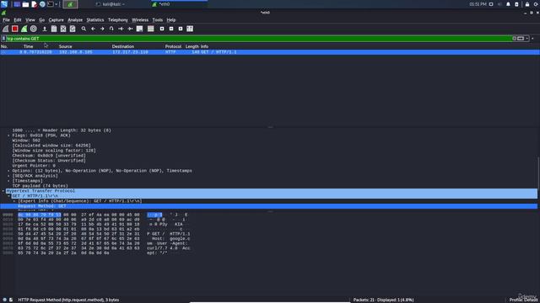Save this capture file icon
The width and height of the screenshot is (540, 303).
pyautogui.click(x=54, y=29)
